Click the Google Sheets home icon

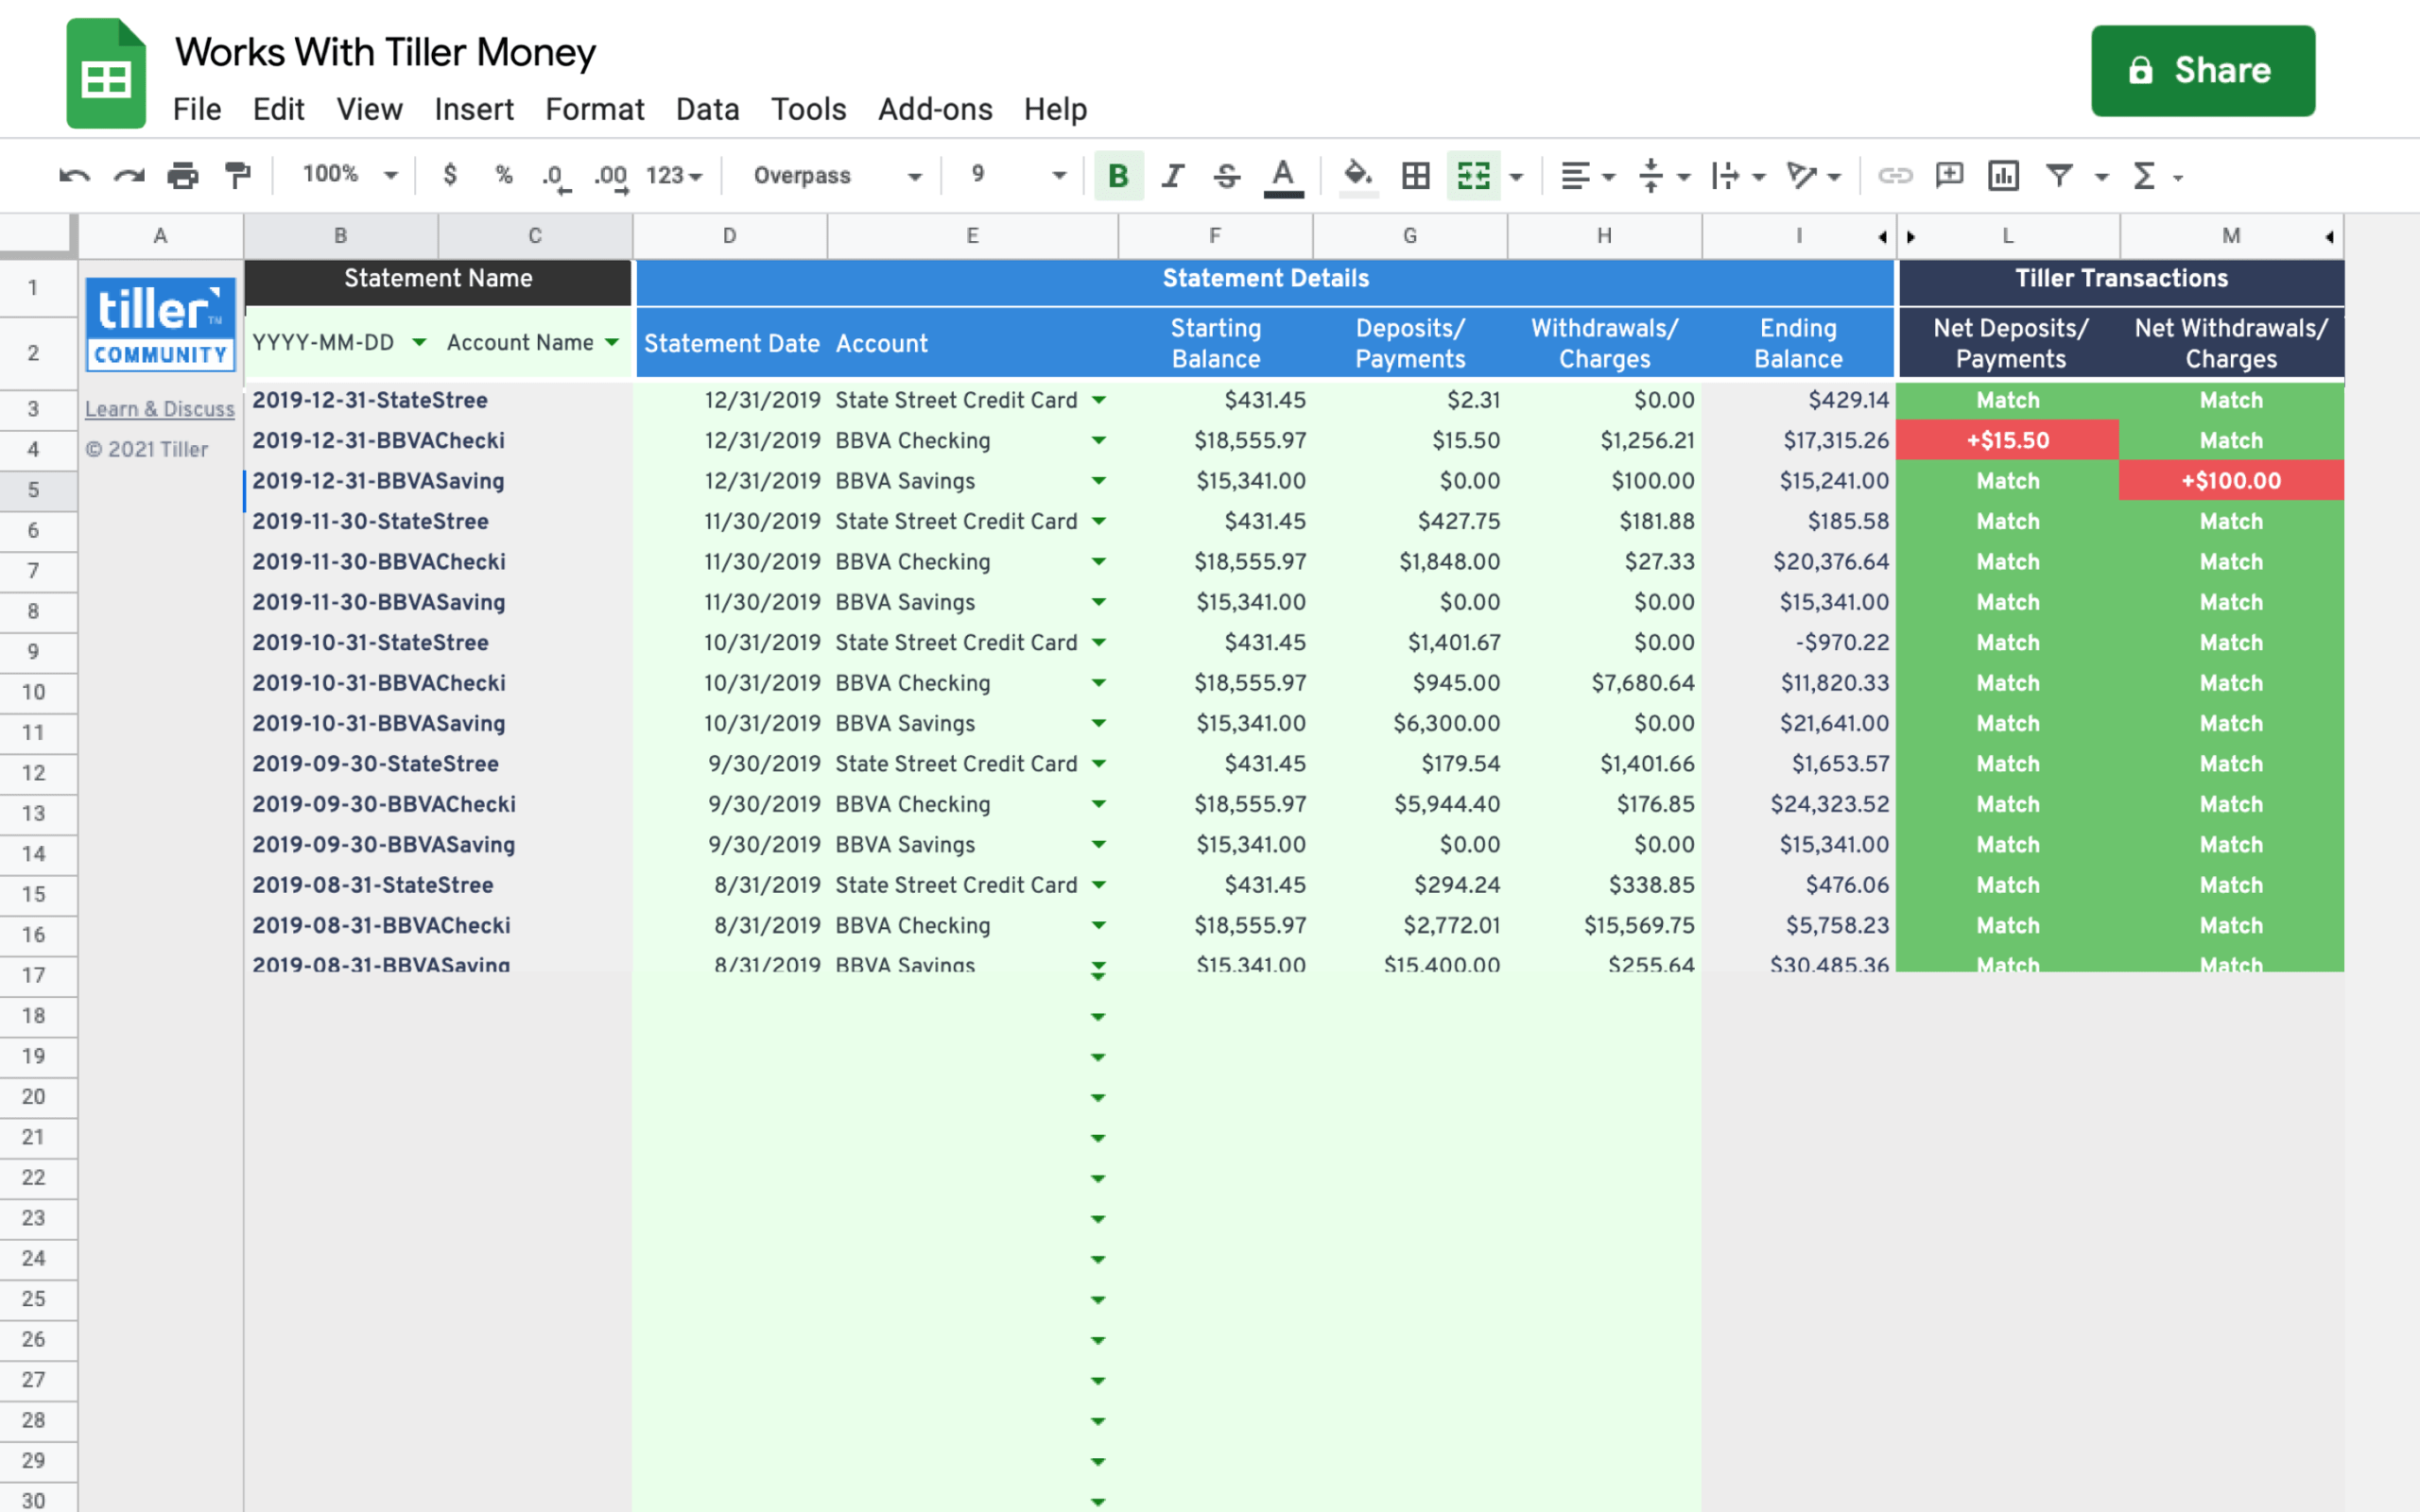click(x=106, y=73)
